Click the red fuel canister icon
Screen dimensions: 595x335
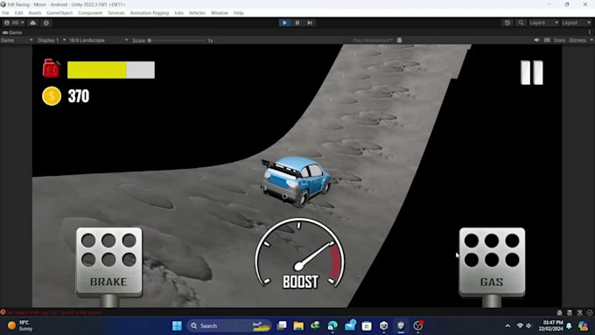(52, 68)
